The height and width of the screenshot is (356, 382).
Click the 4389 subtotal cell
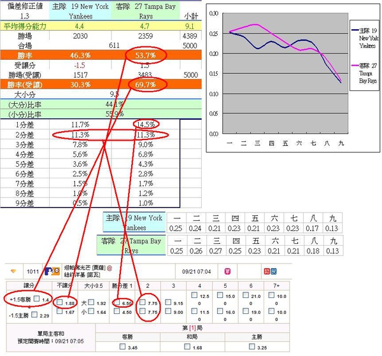190,36
